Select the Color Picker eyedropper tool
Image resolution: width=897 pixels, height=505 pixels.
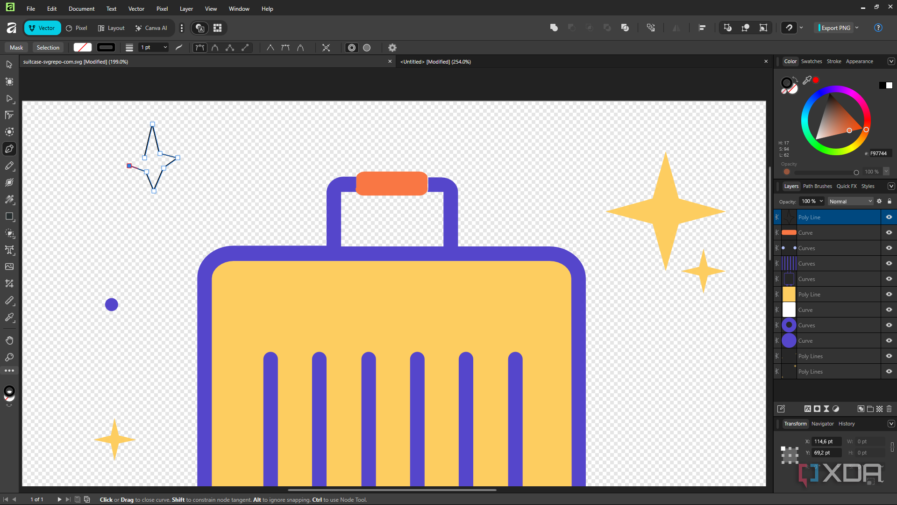(9, 317)
